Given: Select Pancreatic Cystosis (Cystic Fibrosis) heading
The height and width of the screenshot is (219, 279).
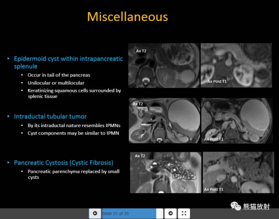Looking at the screenshot, I should point(64,163).
